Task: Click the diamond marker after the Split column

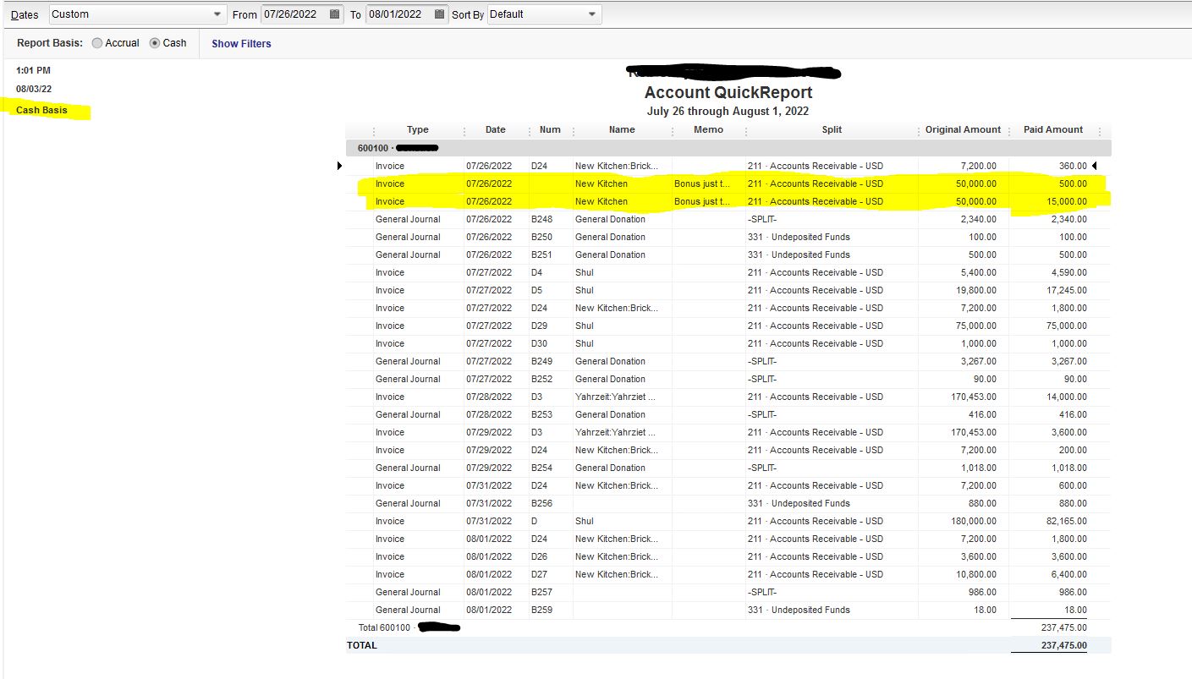Action: point(918,129)
